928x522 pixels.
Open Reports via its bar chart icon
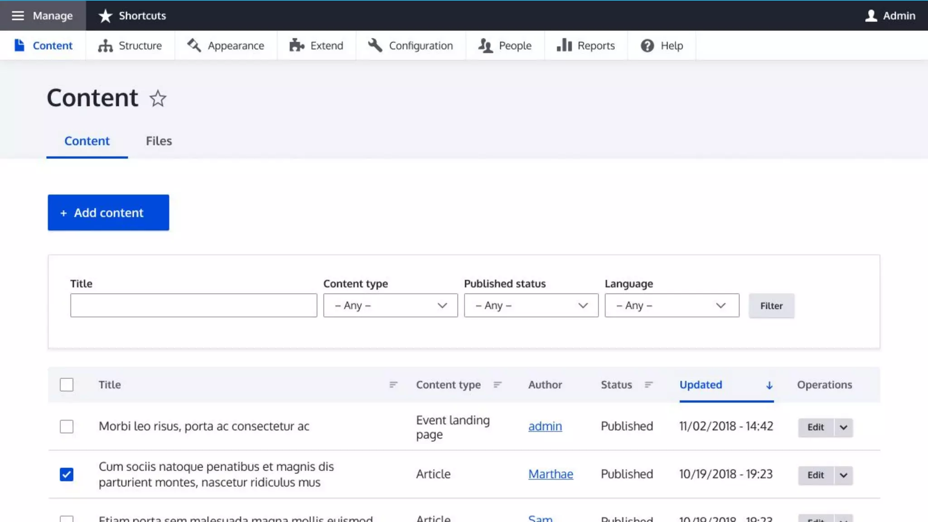click(x=564, y=45)
